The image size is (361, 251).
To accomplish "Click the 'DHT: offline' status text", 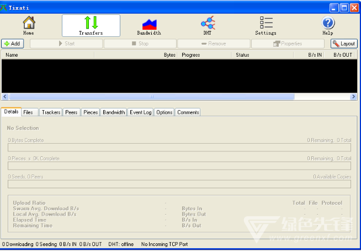I will click(121, 244).
